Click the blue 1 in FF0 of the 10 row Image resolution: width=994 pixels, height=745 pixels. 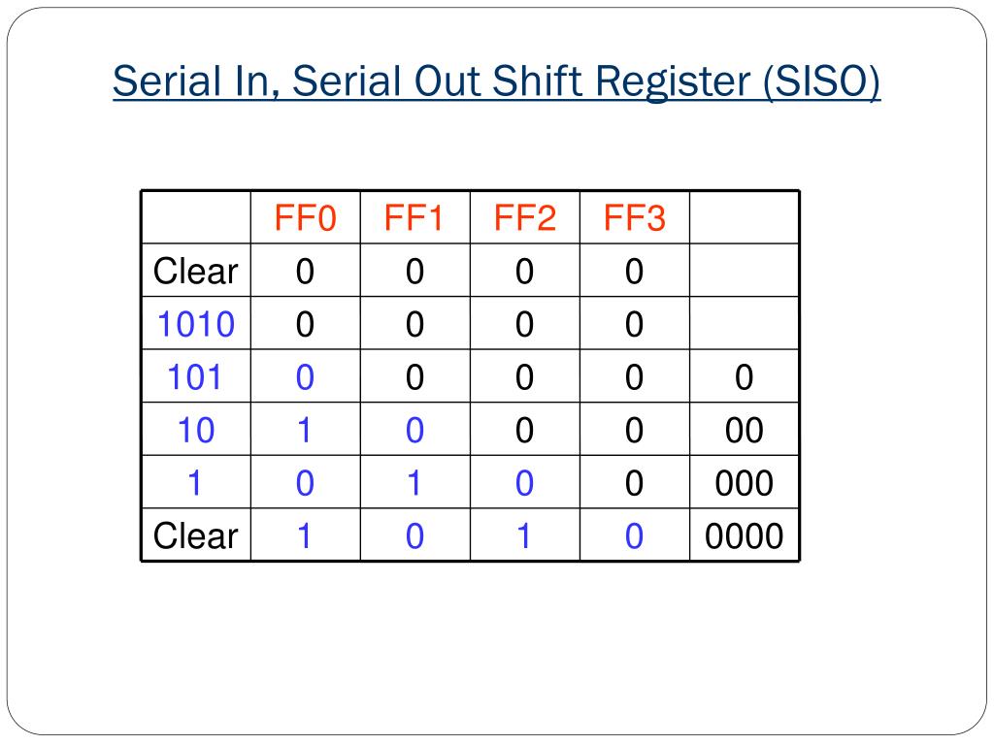click(x=304, y=430)
